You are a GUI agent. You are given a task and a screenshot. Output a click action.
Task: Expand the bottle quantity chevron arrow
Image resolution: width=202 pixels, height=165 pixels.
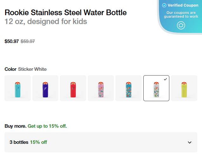[x=190, y=142]
